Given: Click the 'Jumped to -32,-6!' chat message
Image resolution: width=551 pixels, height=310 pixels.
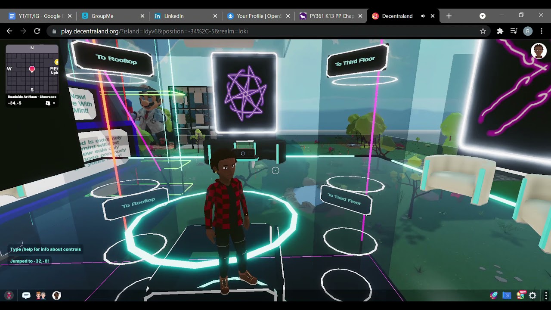Looking at the screenshot, I should tap(29, 261).
